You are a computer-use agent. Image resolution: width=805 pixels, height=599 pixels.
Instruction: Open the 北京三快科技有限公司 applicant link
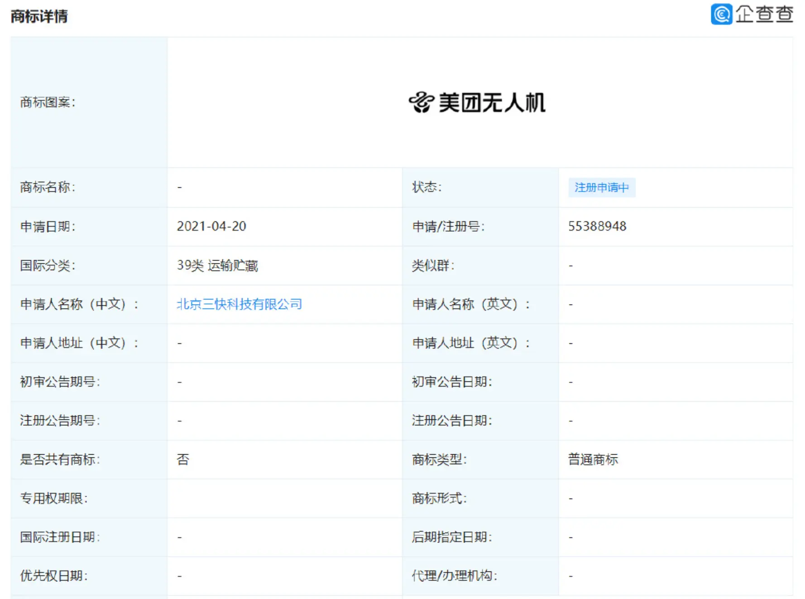[239, 304]
